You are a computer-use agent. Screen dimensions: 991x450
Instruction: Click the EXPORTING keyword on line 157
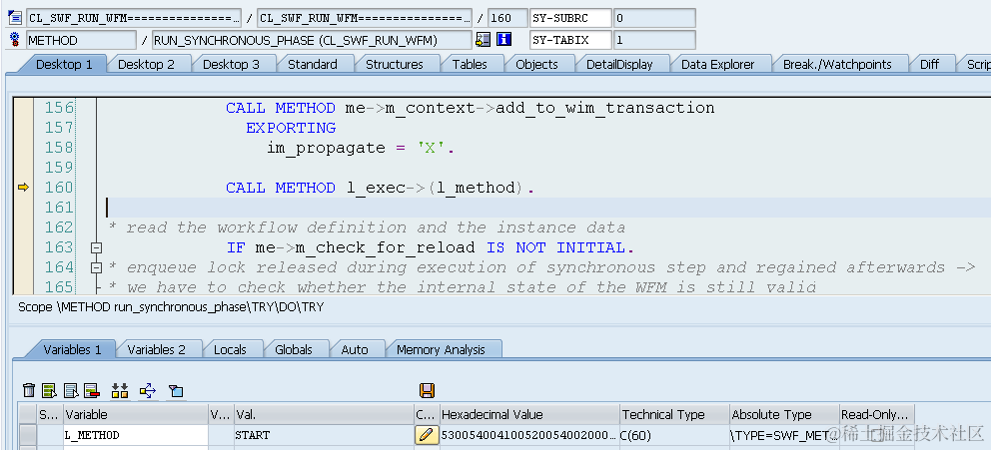pos(291,128)
